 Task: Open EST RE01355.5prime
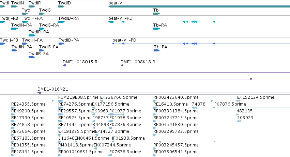click(x=28, y=145)
